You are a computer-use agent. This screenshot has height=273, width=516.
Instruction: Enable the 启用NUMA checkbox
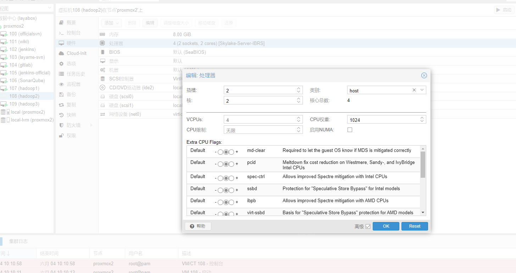pos(350,130)
